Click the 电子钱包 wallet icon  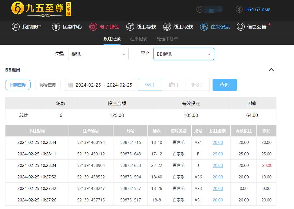[x=93, y=27]
